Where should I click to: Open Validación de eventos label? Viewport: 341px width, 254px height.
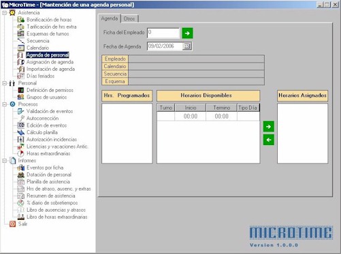(50, 111)
